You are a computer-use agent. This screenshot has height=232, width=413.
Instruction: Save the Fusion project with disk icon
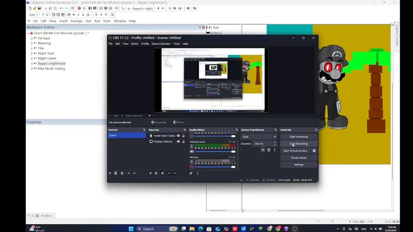pos(39,8)
